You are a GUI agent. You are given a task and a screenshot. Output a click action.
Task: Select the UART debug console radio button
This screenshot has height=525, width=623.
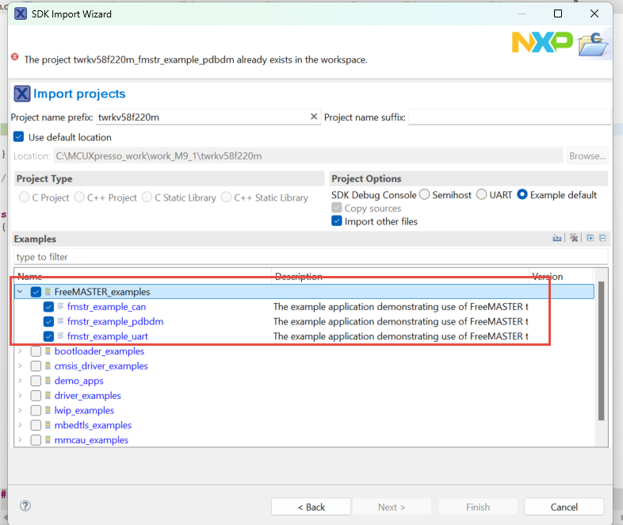[482, 195]
